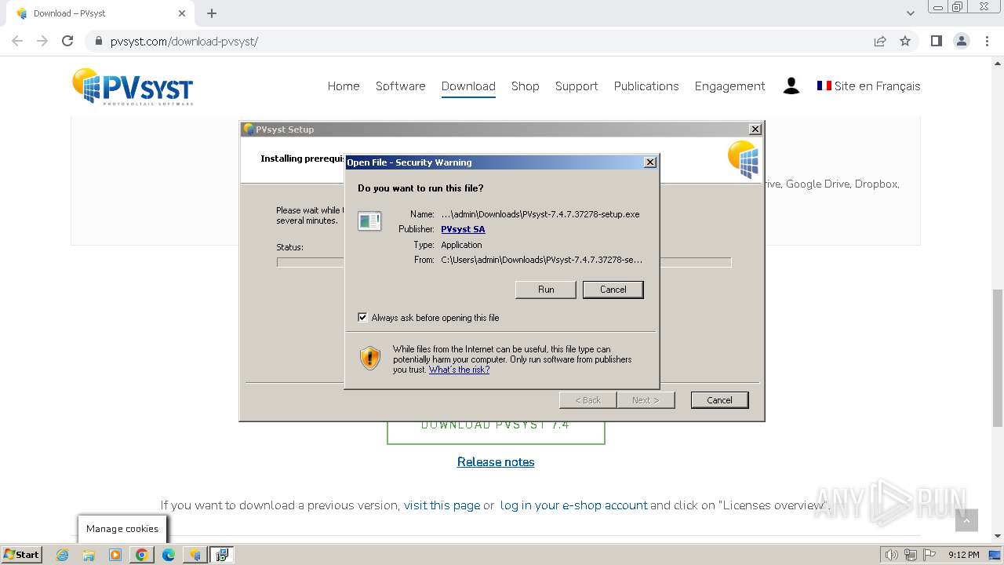Bookmark this page with star icon
This screenshot has width=1004, height=565.
(x=905, y=41)
